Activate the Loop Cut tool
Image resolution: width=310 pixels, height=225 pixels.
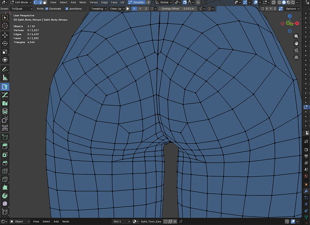tap(5, 171)
